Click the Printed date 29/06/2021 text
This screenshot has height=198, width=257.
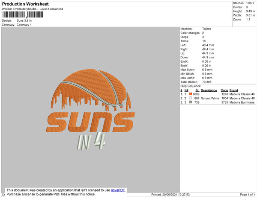[170, 195]
